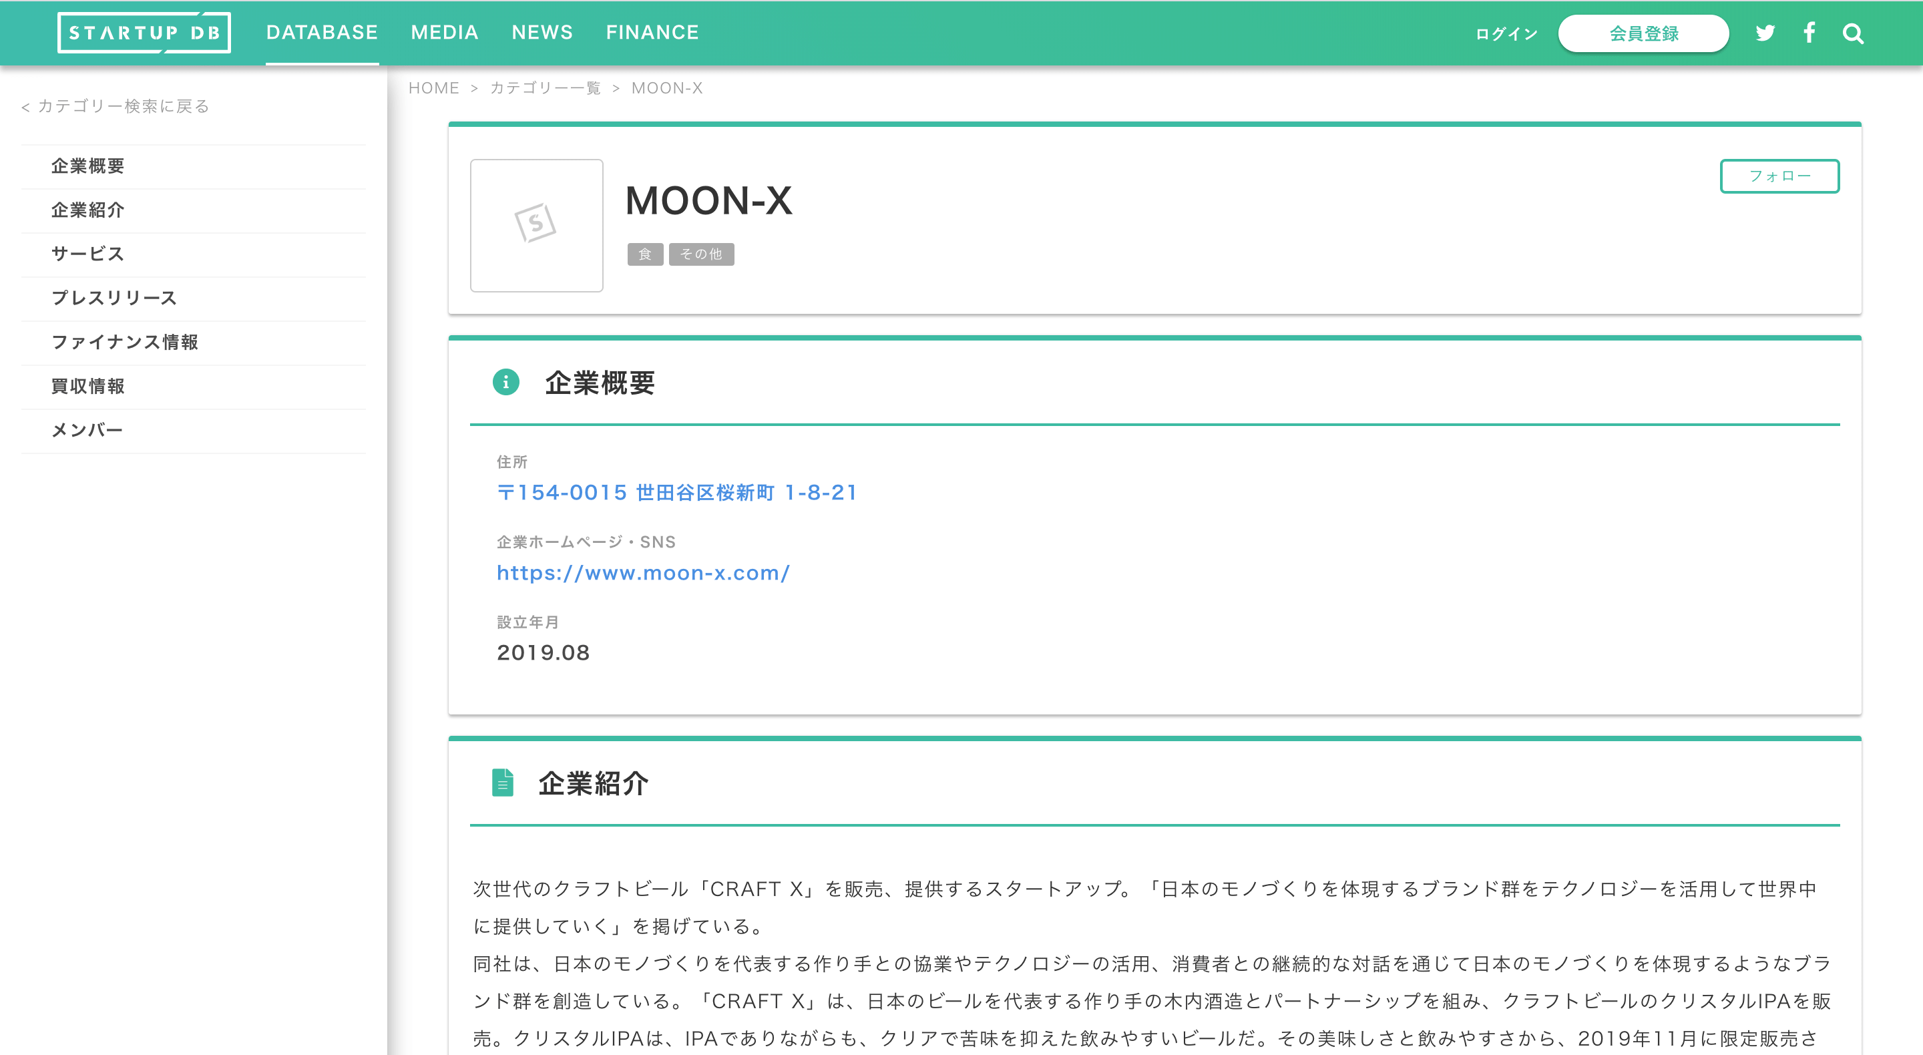Click the info icon beside 企業概要 heading

tap(506, 383)
